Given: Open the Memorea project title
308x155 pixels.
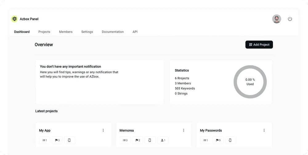Looking at the screenshot, I should [127, 130].
